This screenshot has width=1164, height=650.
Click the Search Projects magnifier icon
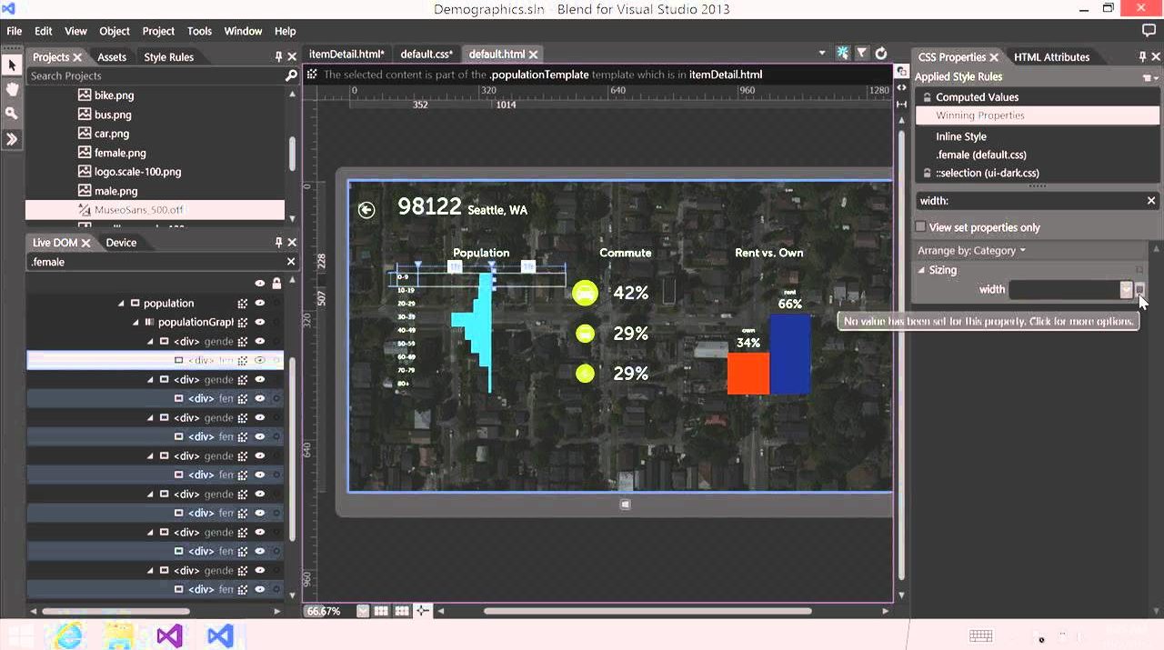(291, 75)
